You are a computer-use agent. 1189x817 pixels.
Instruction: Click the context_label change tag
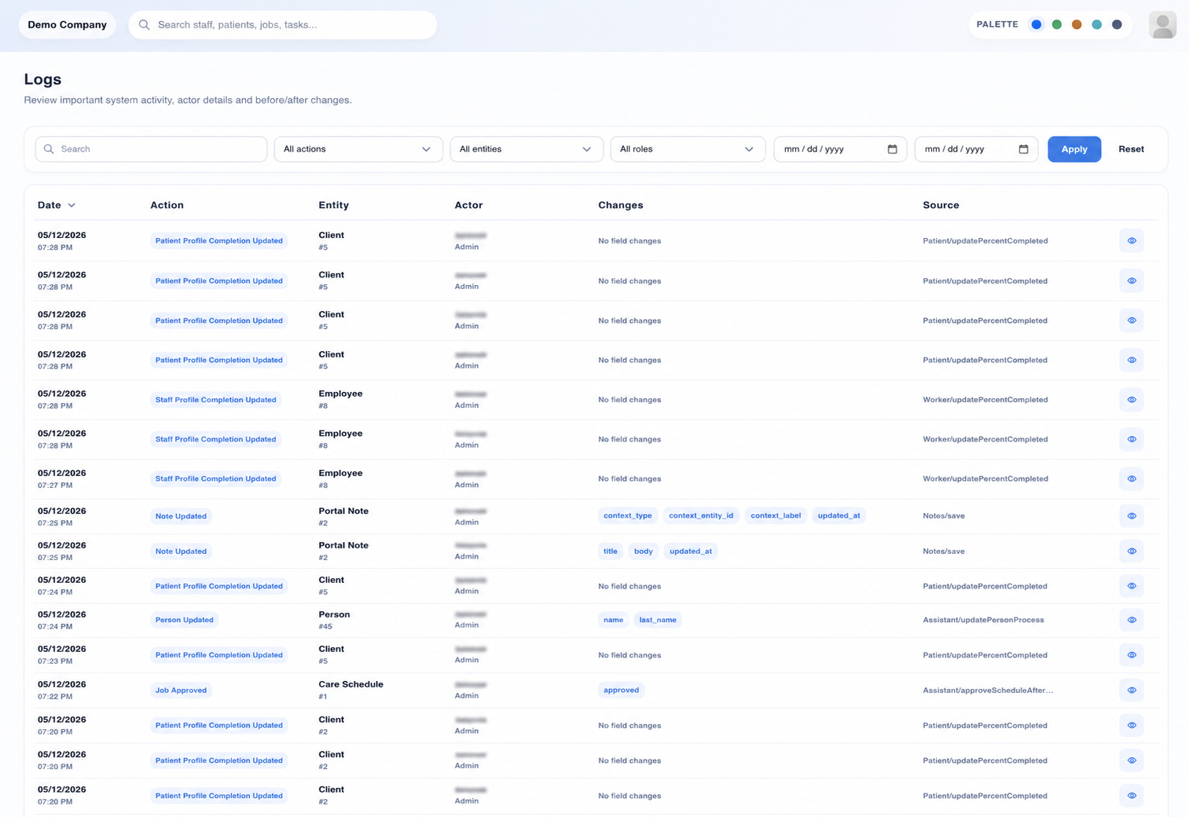[x=776, y=516]
